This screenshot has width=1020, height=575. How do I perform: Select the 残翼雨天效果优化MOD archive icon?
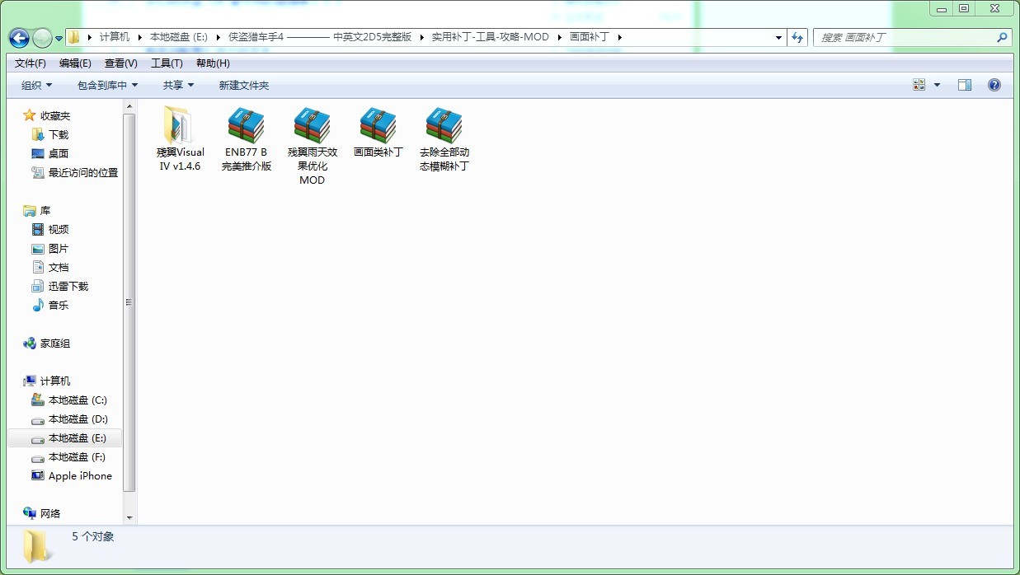coord(312,124)
